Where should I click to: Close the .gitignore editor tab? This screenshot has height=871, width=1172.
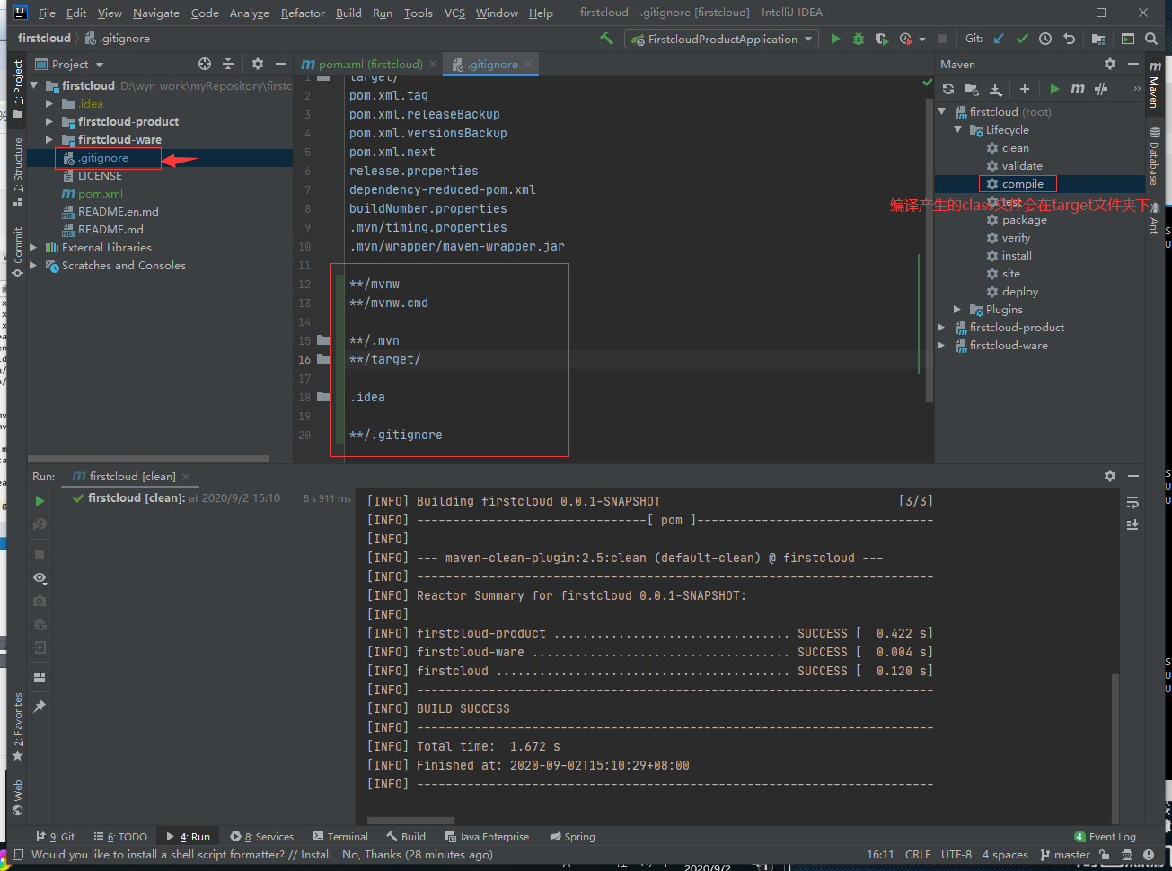(x=528, y=64)
